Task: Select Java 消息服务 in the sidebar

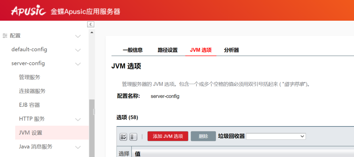Action: coord(36,147)
